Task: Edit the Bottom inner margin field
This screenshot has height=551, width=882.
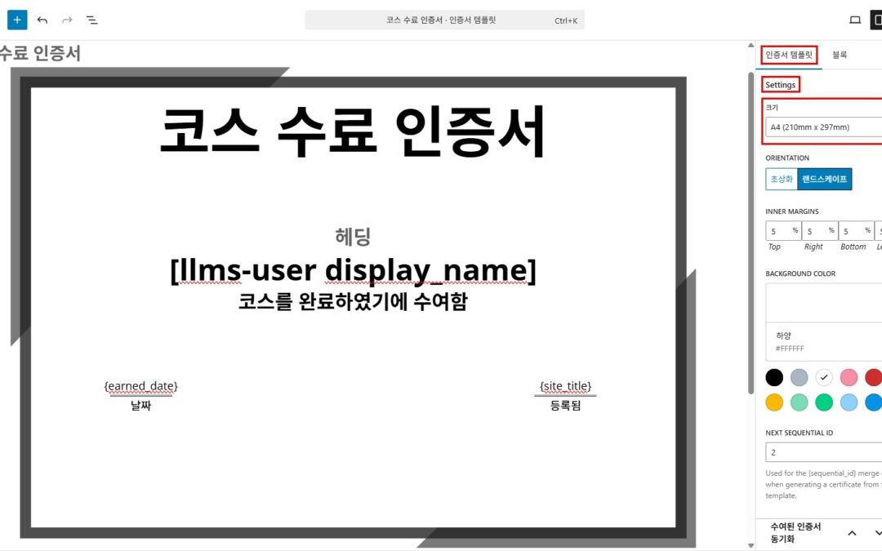Action: (856, 231)
